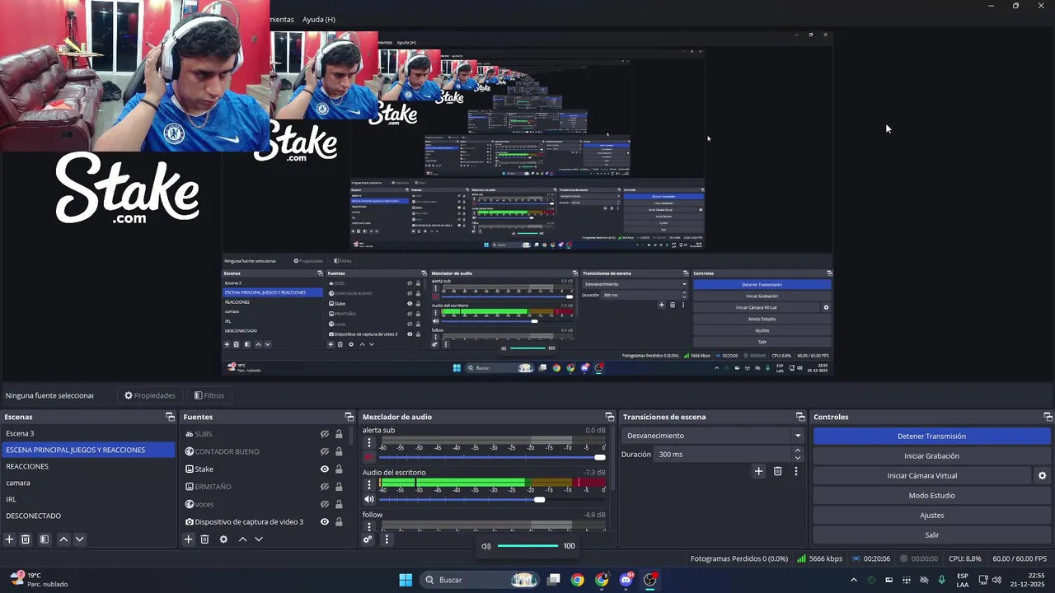Hide the Stake source via its eye icon
The image size is (1055, 593).
325,469
